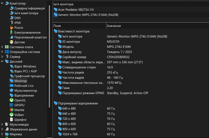209x138 pixels.
Task: Select Generic Monitor MPG 274U E16M entry
Action: tap(88, 15)
